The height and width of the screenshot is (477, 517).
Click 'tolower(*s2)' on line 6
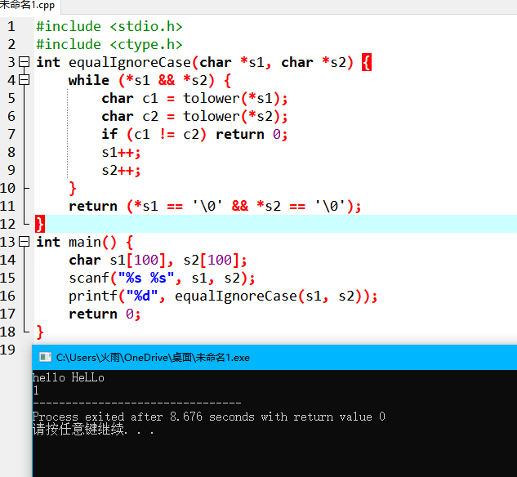coord(235,116)
